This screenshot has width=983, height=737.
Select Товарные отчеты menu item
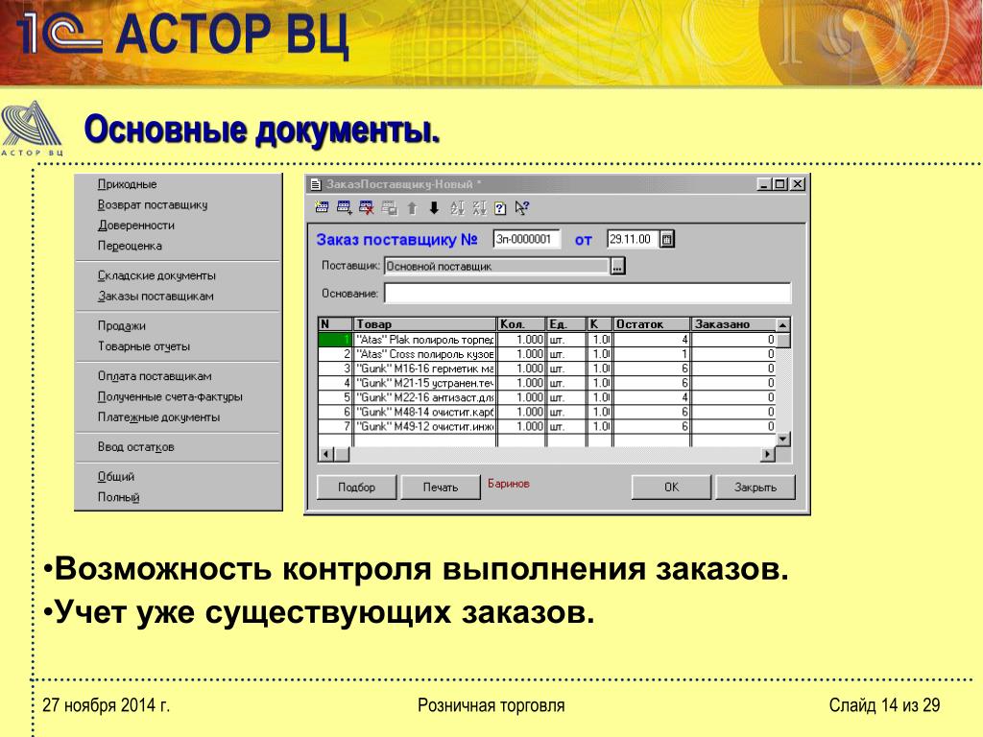coord(144,346)
